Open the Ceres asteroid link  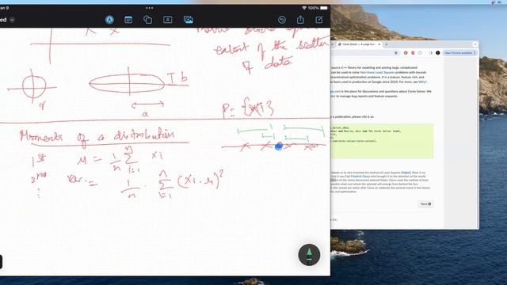[x=384, y=180]
